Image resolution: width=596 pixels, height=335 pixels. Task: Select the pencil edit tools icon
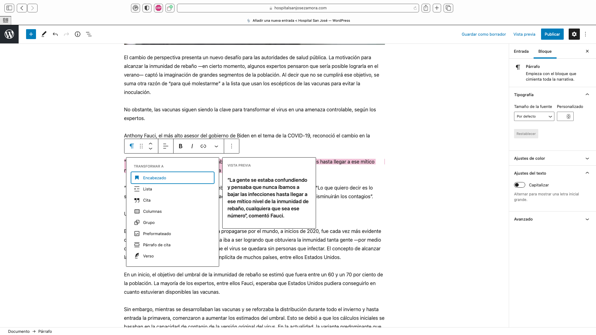pyautogui.click(x=44, y=34)
